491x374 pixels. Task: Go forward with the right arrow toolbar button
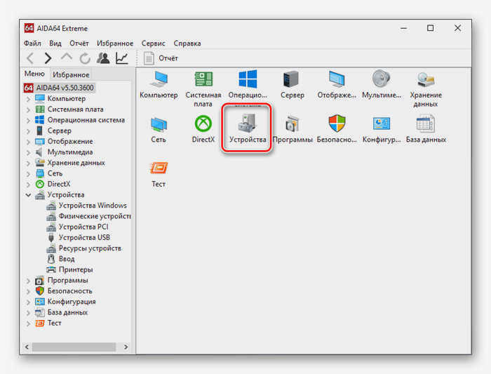[x=48, y=58]
